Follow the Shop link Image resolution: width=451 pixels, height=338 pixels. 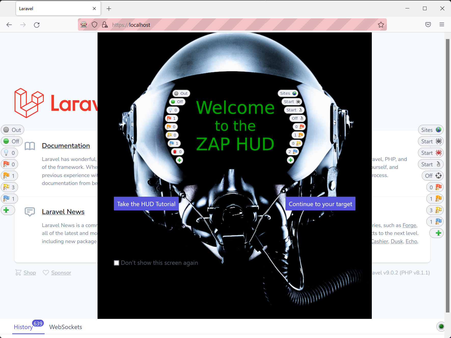pyautogui.click(x=30, y=273)
